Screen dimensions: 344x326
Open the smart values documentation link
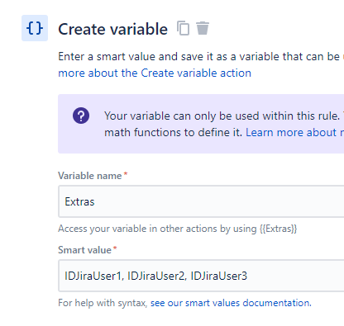(231, 303)
